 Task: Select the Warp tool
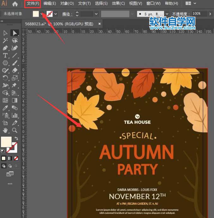point(5,85)
